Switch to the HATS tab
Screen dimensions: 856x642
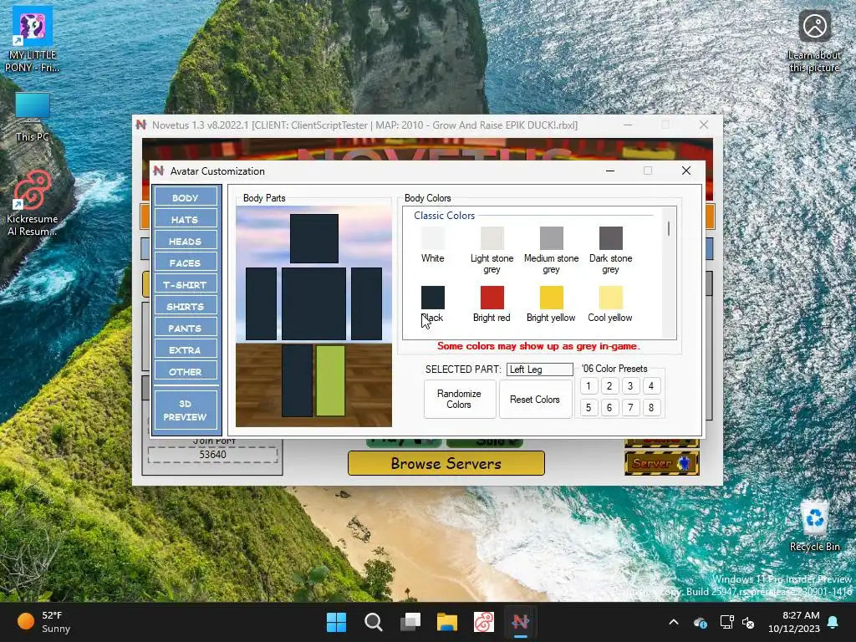pos(185,220)
